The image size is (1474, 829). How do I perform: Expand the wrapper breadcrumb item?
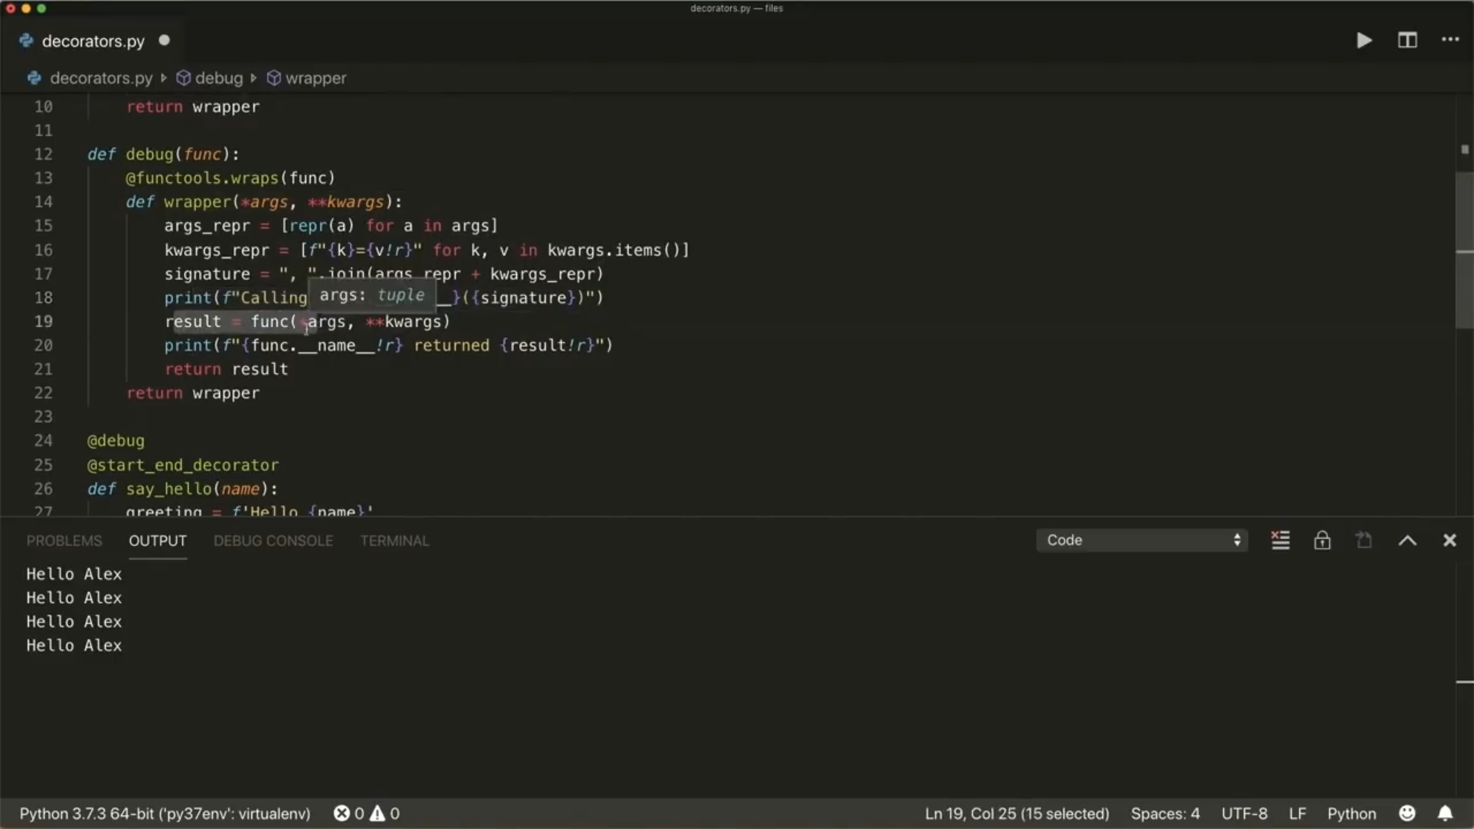tap(307, 78)
